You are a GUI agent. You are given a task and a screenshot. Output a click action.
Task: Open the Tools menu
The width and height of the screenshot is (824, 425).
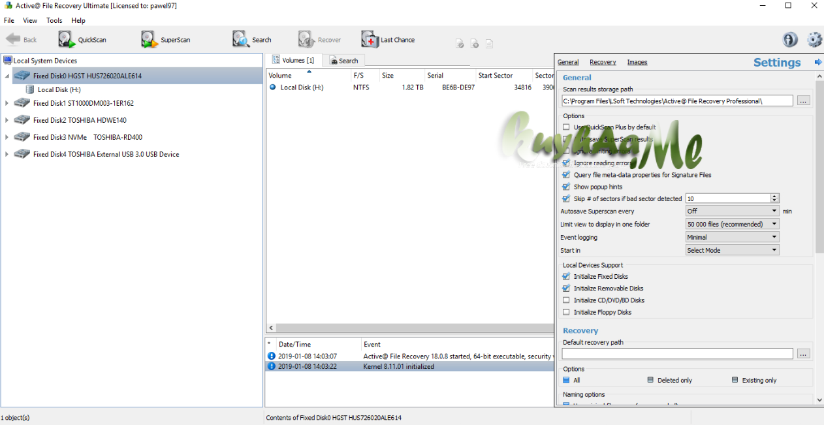[x=54, y=20]
